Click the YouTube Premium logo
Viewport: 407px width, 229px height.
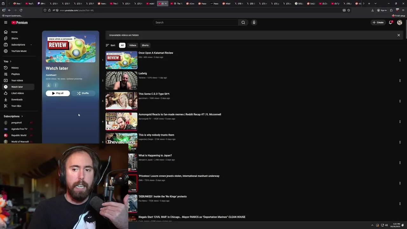coord(20,23)
